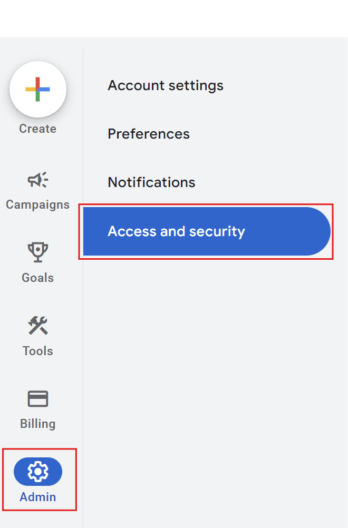Select the Admin gear icon
Screen dimensions: 348x528
[37, 472]
